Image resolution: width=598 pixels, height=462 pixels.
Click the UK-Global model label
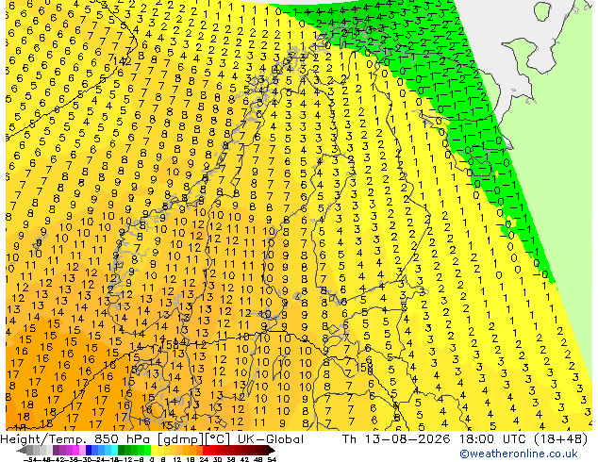pos(271,439)
